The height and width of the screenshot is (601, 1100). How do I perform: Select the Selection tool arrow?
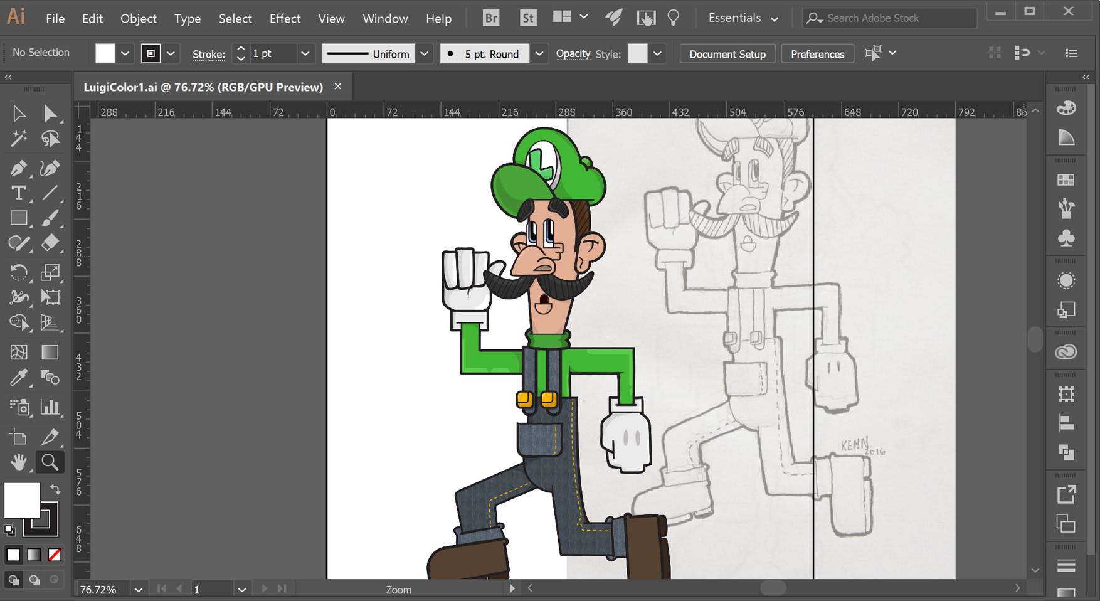(19, 114)
